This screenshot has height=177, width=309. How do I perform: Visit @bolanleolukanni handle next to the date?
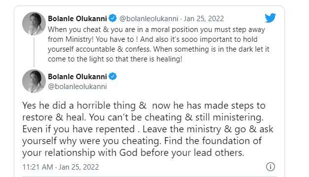click(x=149, y=19)
